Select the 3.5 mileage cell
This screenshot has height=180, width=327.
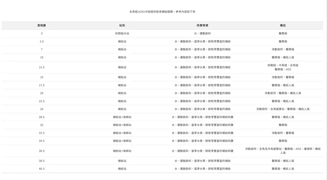pyautogui.click(x=41, y=42)
